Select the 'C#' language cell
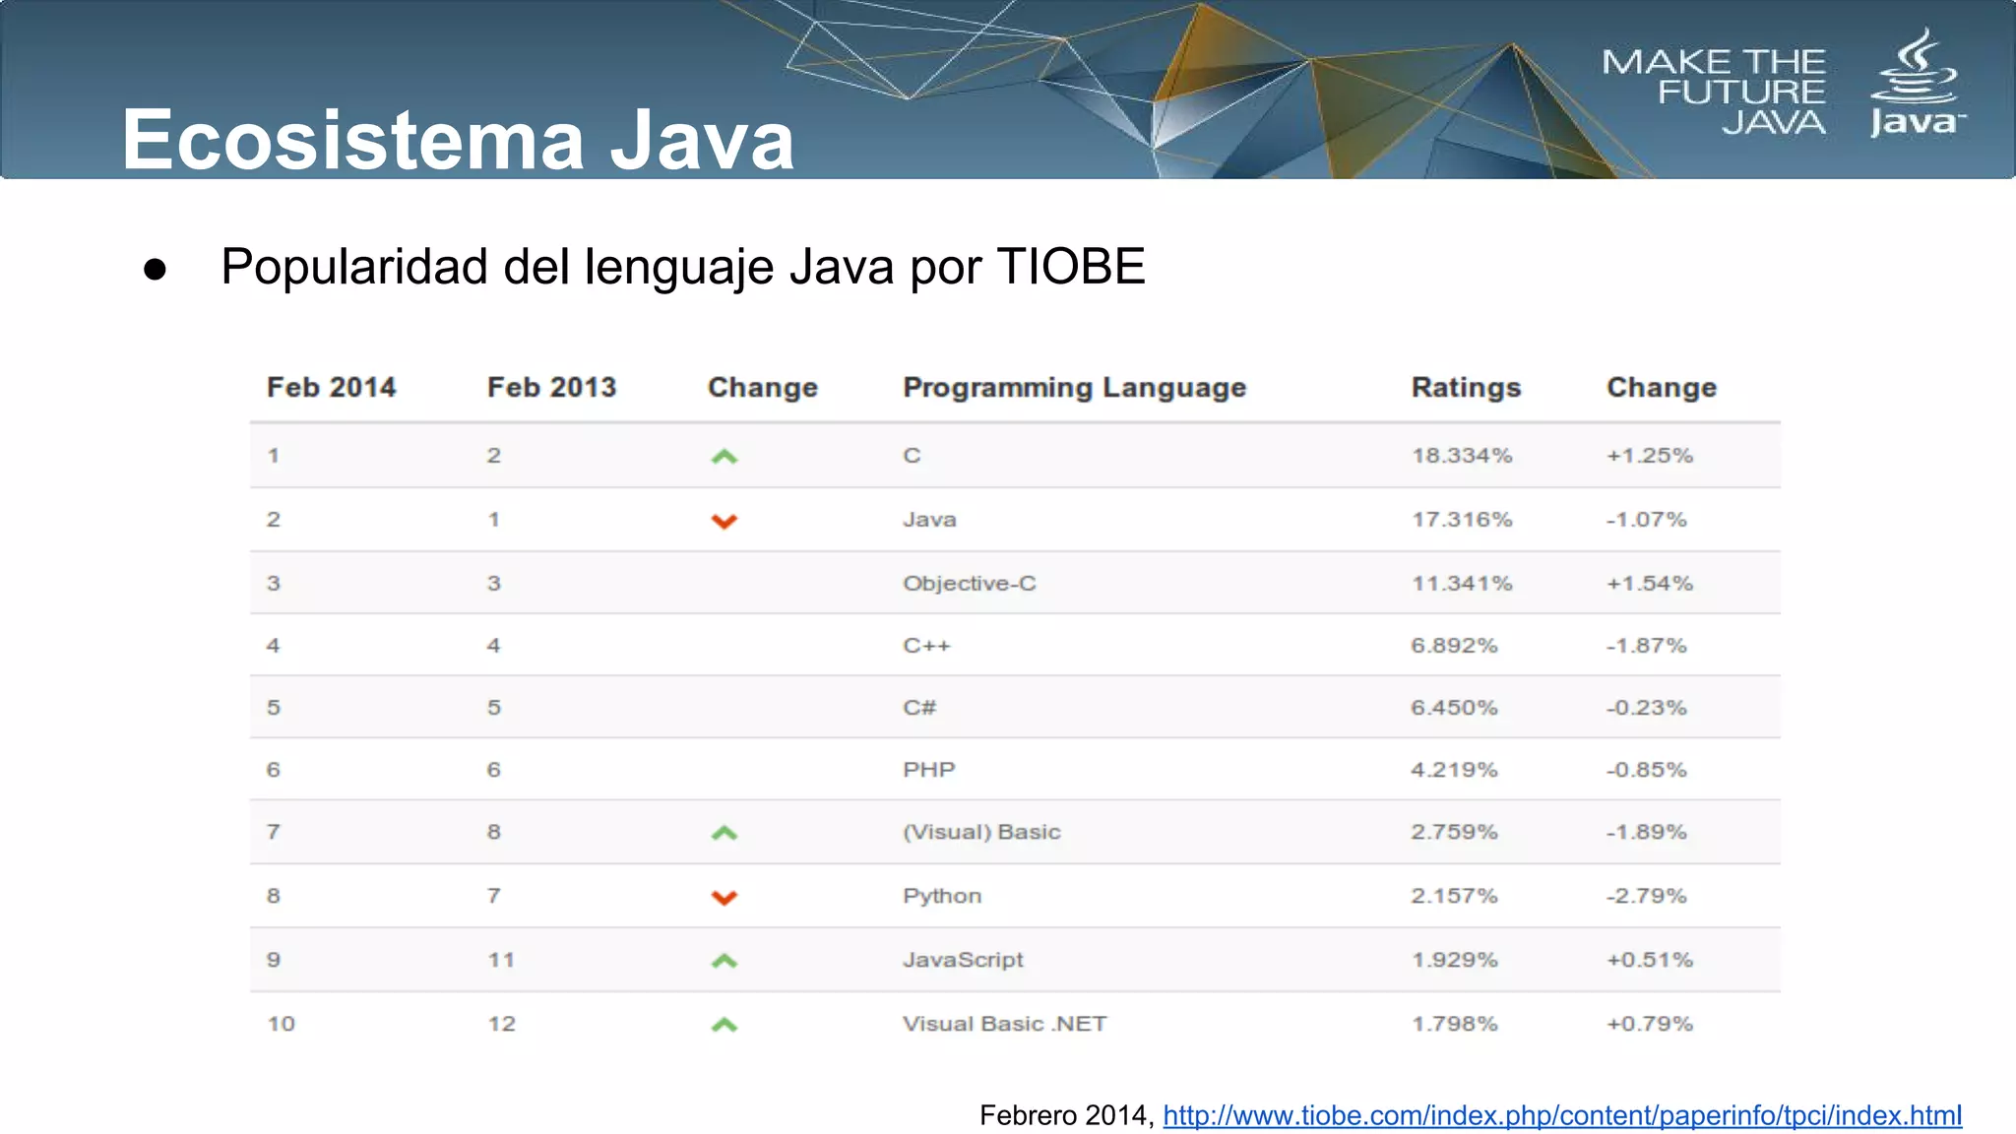The image size is (2016, 1134). pos(919,708)
